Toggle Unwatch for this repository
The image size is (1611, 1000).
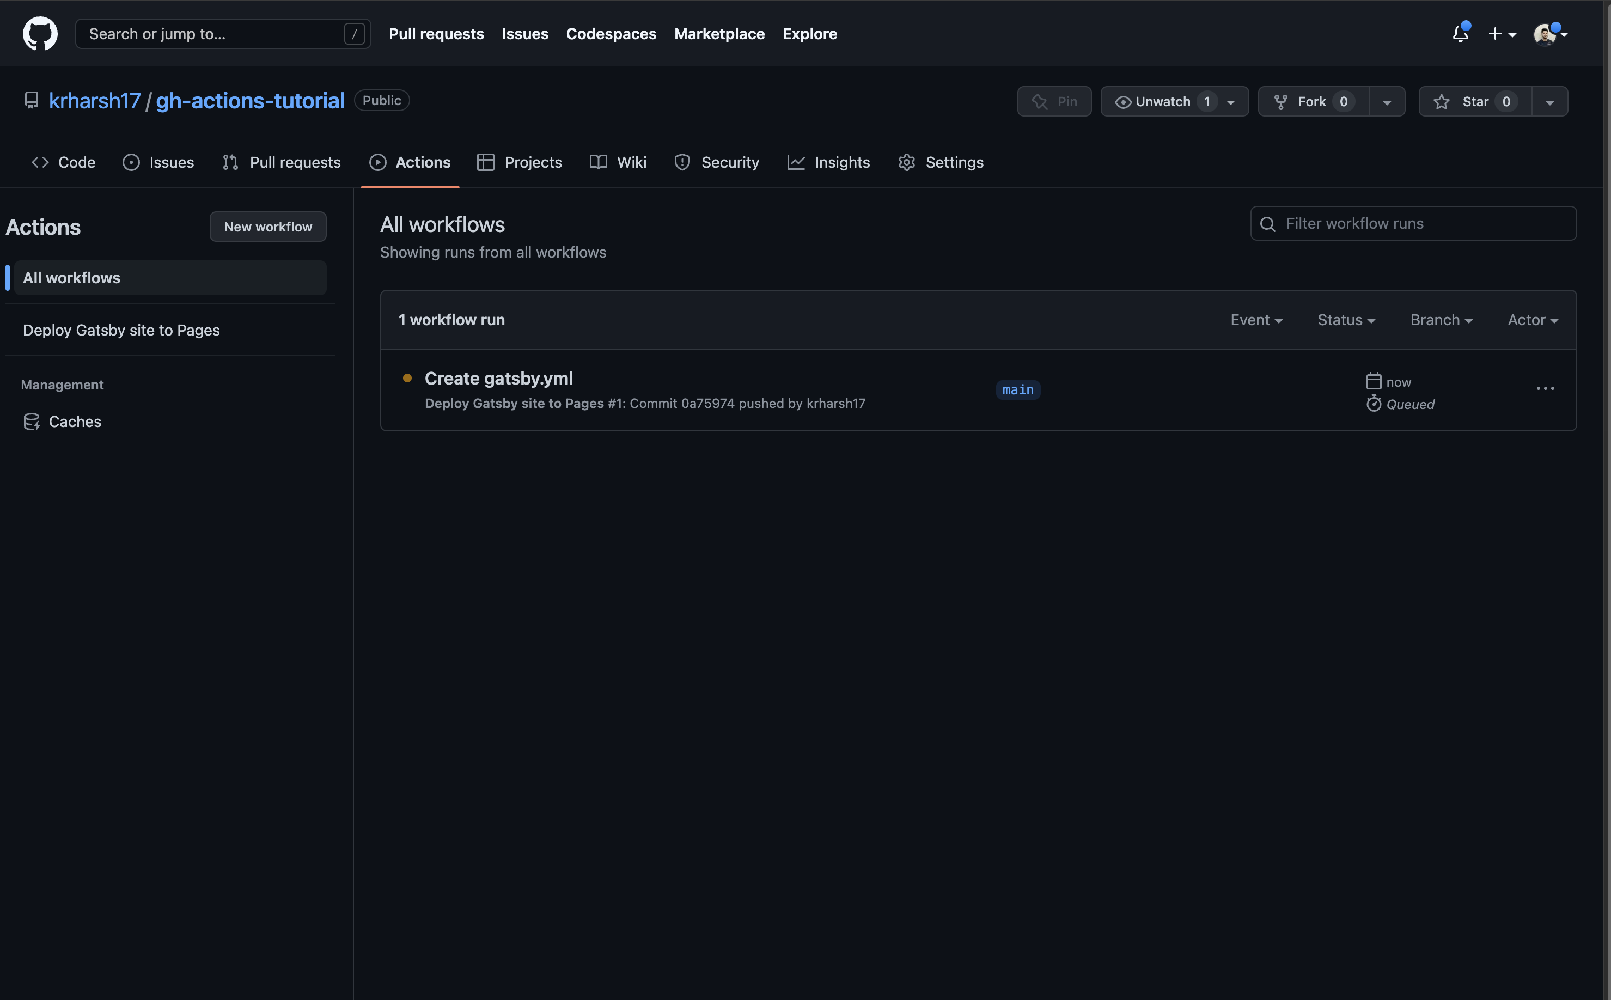coord(1162,102)
